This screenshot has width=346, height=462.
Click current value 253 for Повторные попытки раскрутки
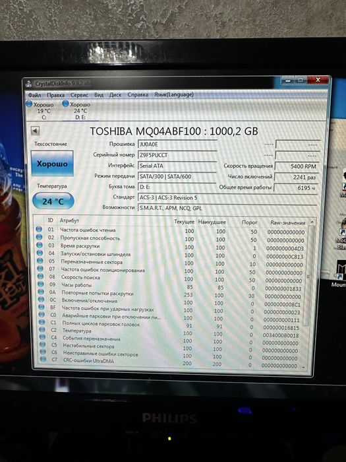188,294
